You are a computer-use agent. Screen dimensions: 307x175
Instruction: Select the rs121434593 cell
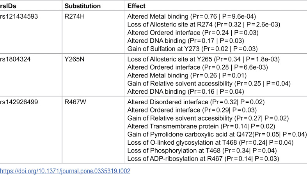[19, 16]
